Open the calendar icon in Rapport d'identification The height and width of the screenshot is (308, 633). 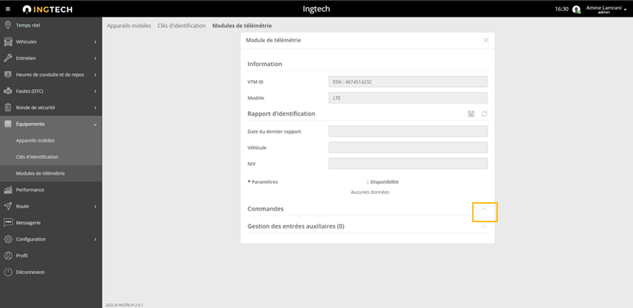tap(471, 114)
